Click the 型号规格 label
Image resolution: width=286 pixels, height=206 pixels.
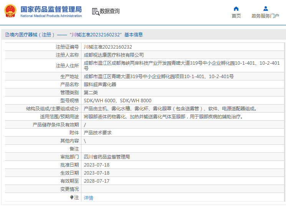[x=69, y=100]
